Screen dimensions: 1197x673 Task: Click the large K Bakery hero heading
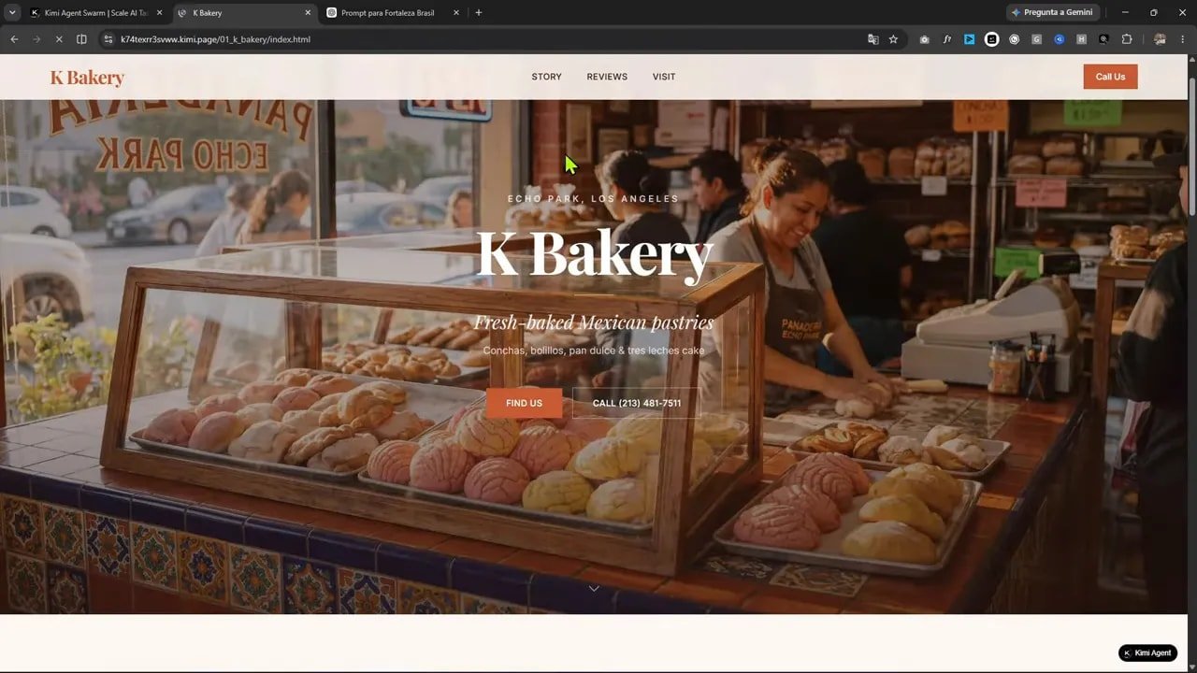595,253
